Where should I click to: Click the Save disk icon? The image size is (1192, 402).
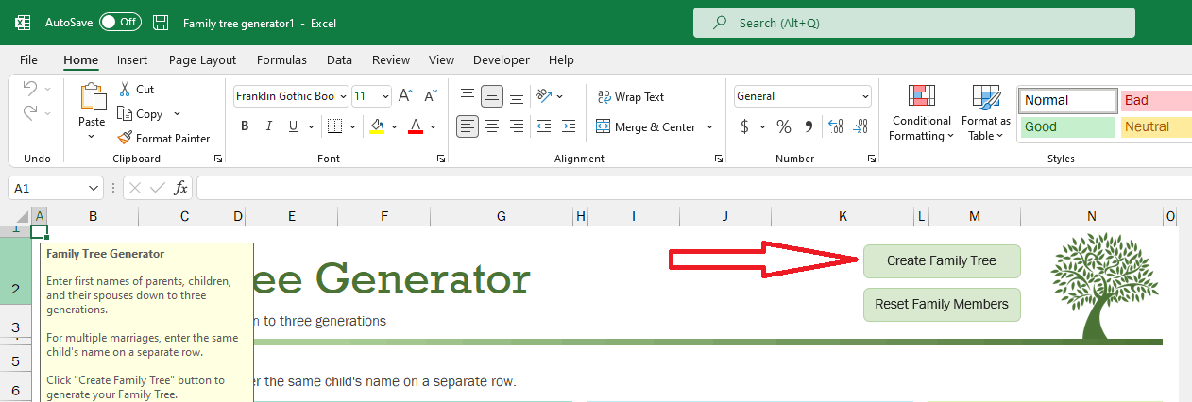pos(161,22)
